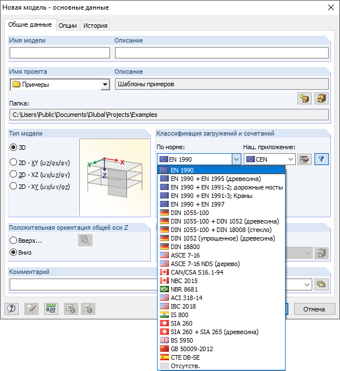Select DIN 1052 (упрощенное) (древесина)

[222, 238]
